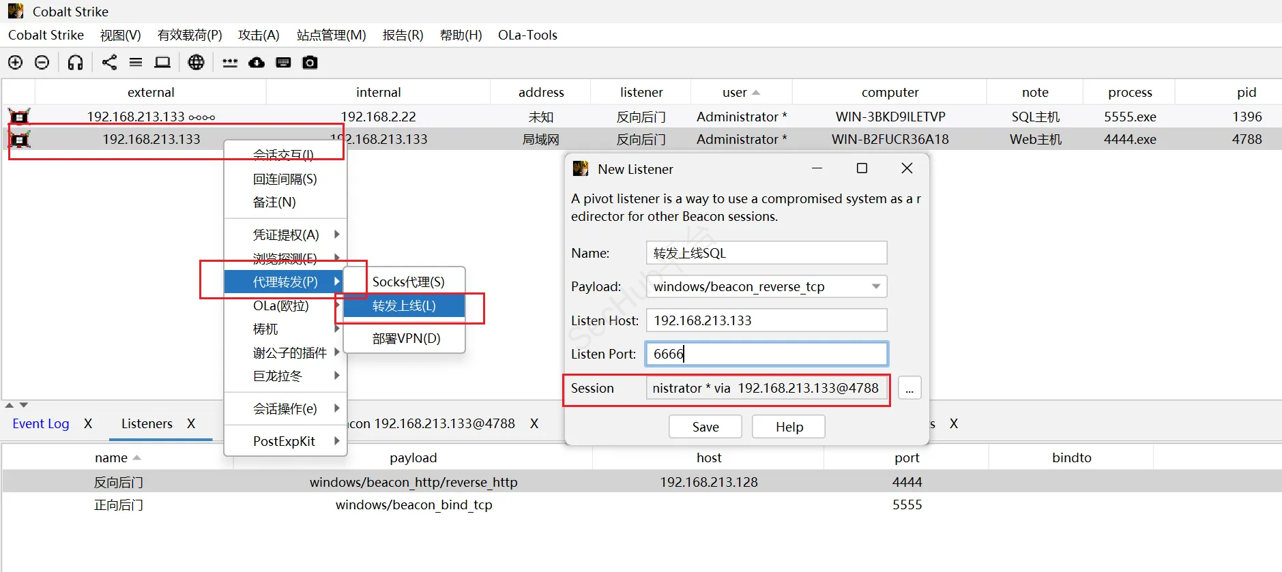1282x572 pixels.
Task: Sort listeners by the payload column header
Action: (x=413, y=457)
